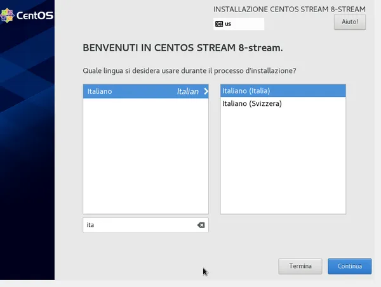Clear the language search with backspace icon
This screenshot has width=381, height=287.
click(x=201, y=225)
